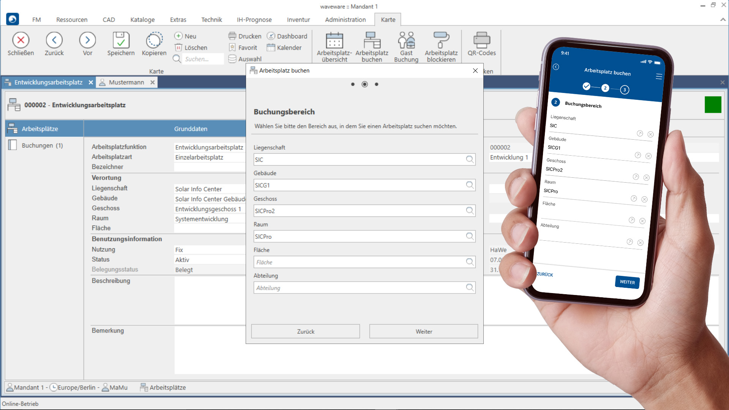Click Arbeitsplatz blockieren icon
This screenshot has height=410, width=729.
441,40
